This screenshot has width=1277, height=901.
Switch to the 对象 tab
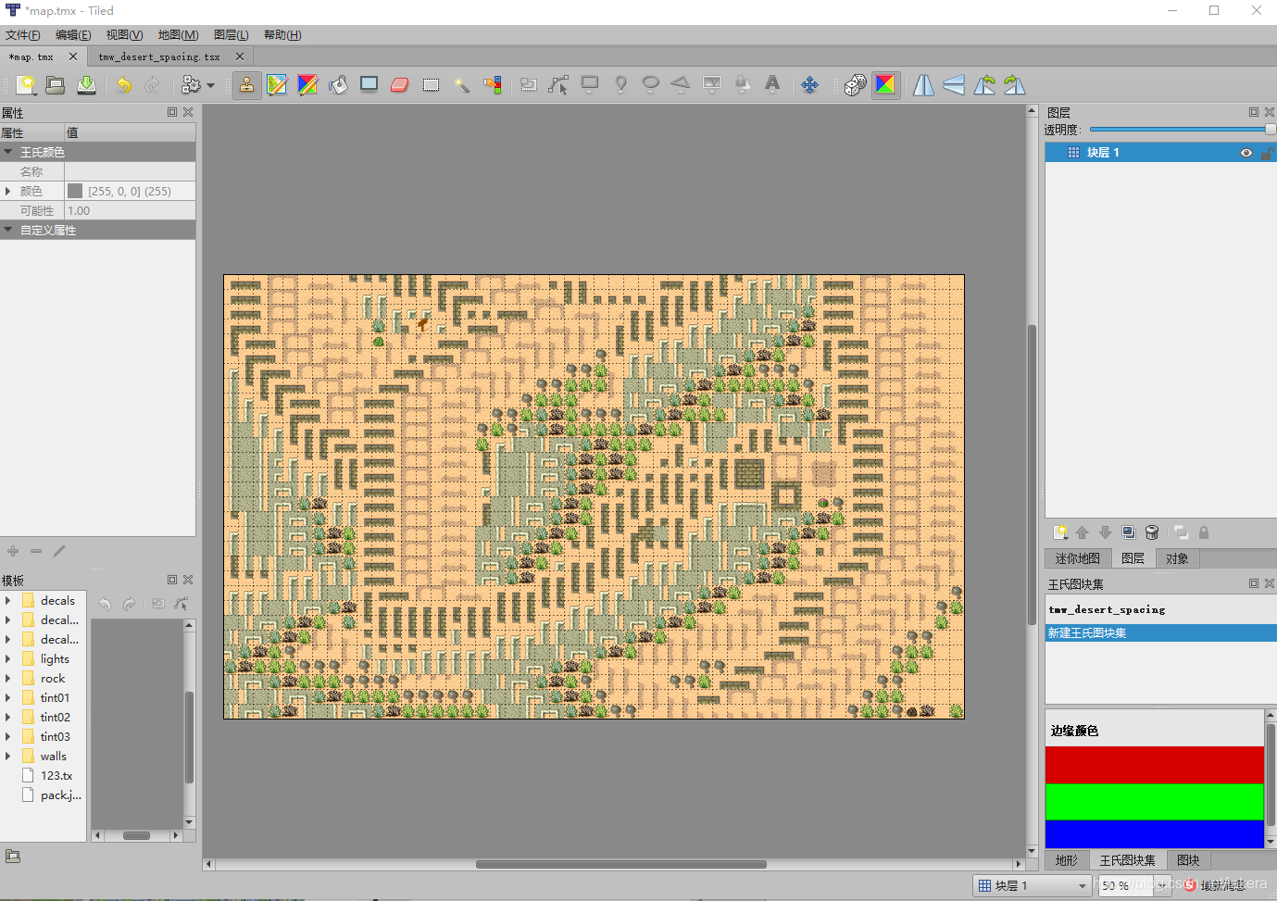click(1177, 558)
